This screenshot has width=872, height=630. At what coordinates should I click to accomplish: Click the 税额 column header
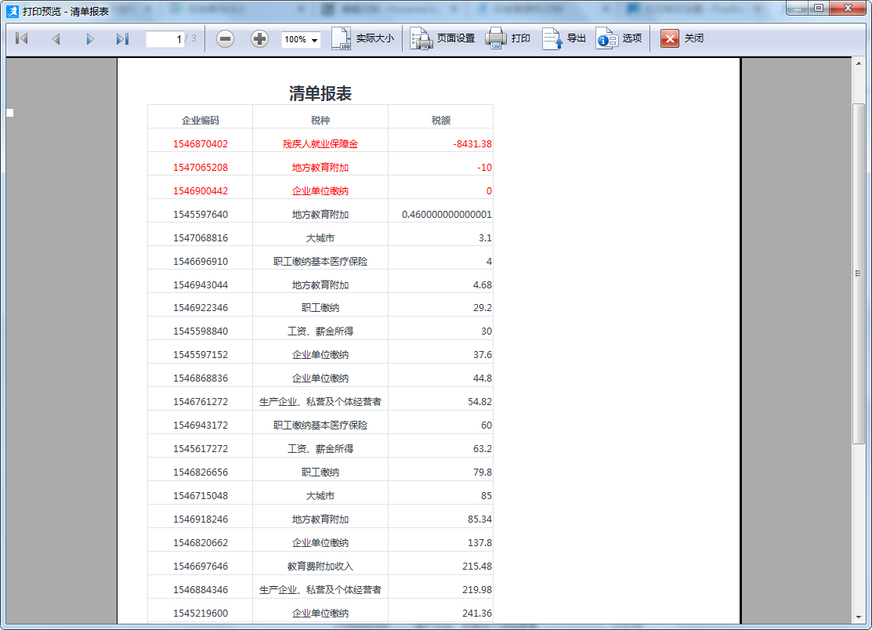pyautogui.click(x=440, y=120)
